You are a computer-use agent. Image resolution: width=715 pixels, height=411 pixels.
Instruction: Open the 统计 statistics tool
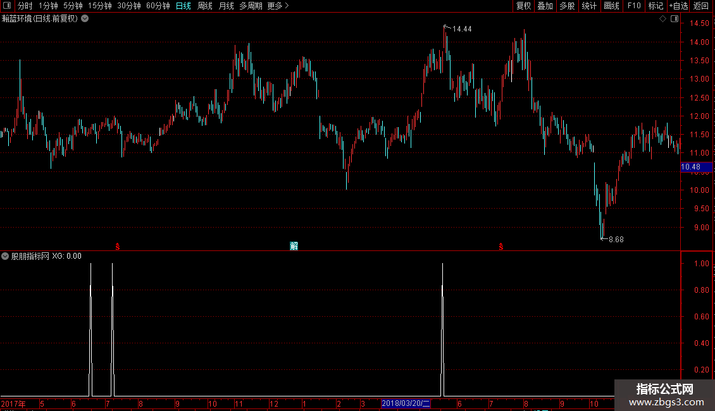coord(589,6)
